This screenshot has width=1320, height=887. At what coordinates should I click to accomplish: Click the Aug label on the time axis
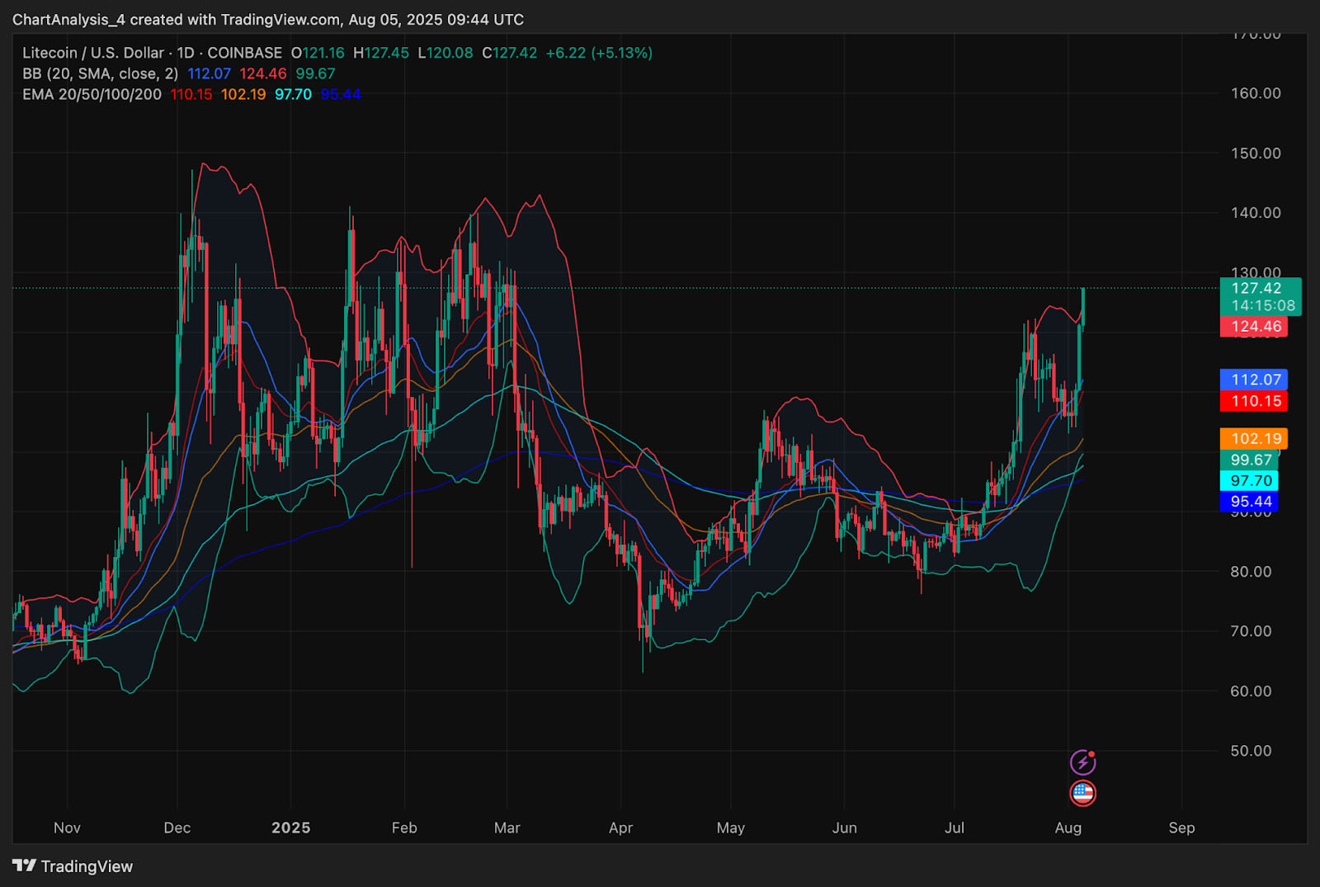1068,828
